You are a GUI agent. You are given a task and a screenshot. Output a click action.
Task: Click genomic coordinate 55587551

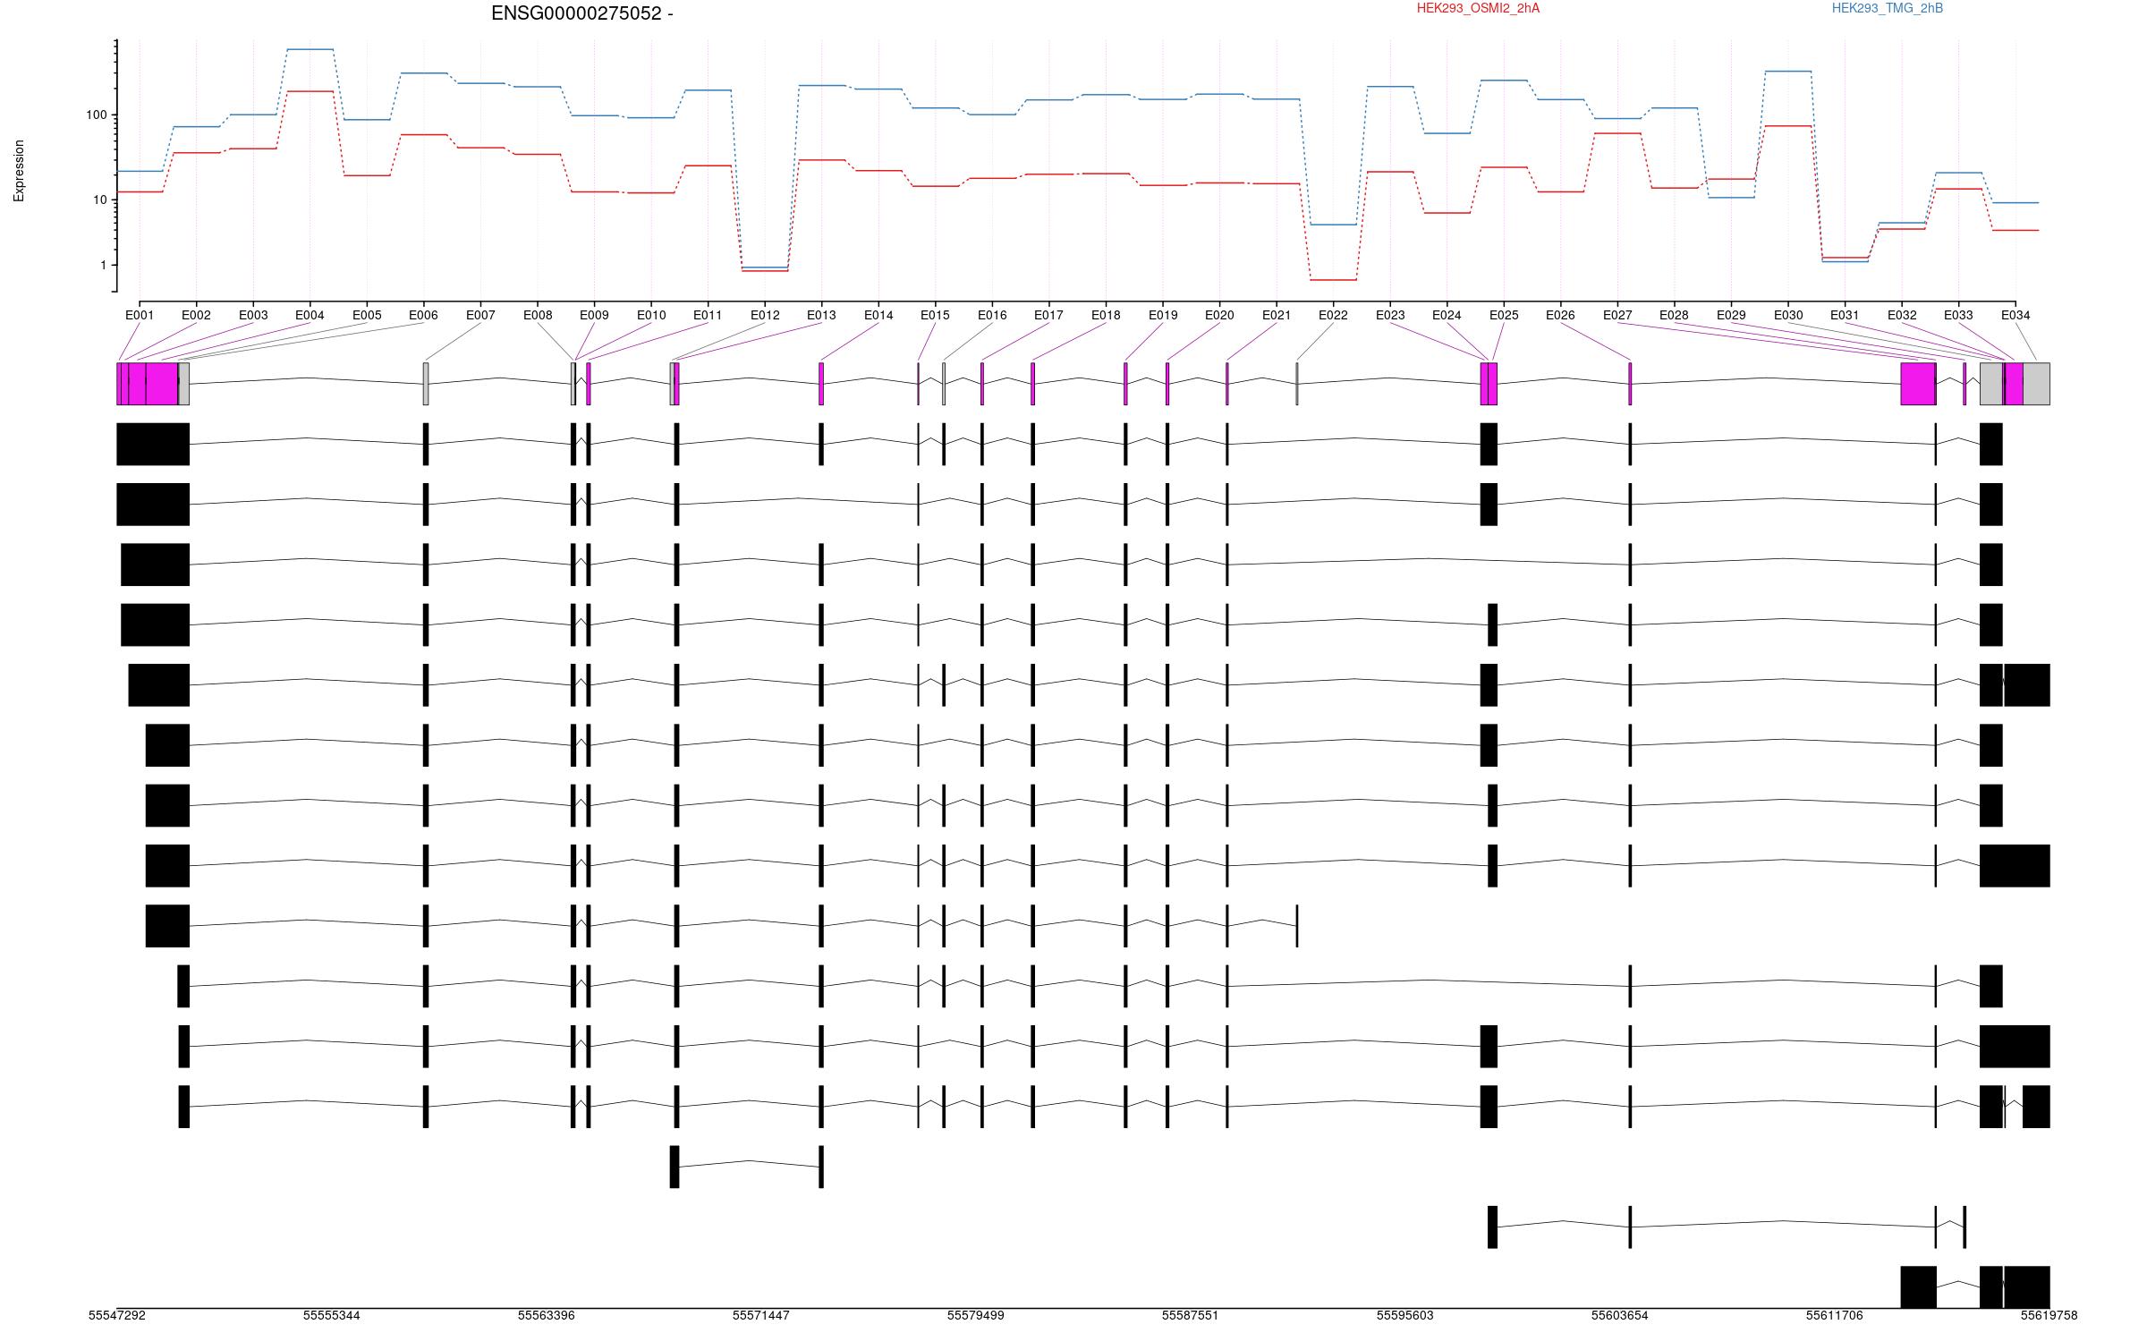click(1191, 1315)
